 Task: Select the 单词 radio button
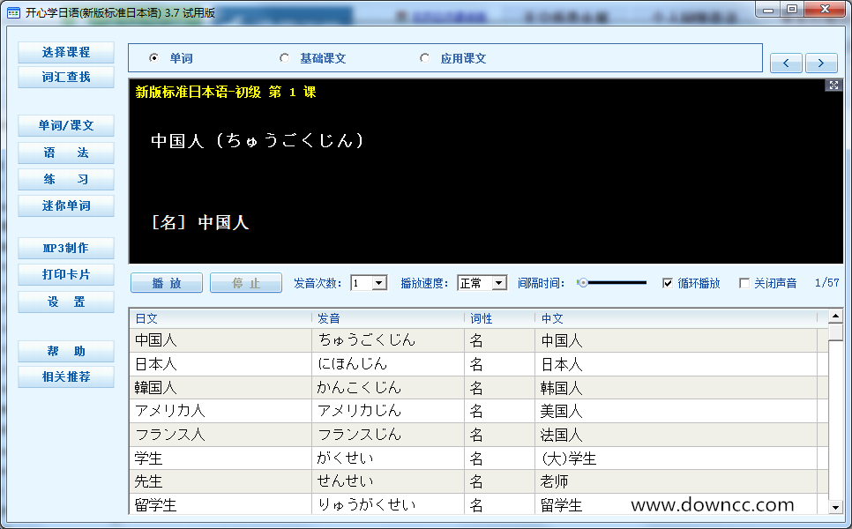point(154,58)
